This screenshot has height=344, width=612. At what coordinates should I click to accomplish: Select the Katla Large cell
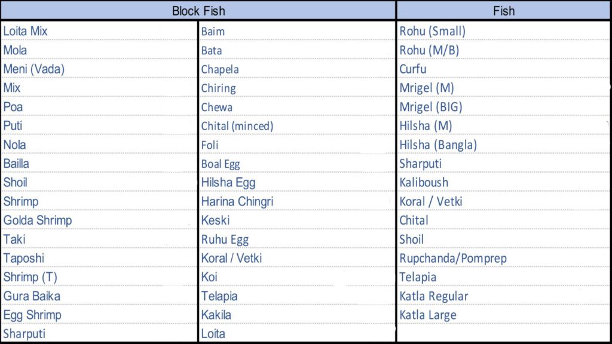[503, 315]
